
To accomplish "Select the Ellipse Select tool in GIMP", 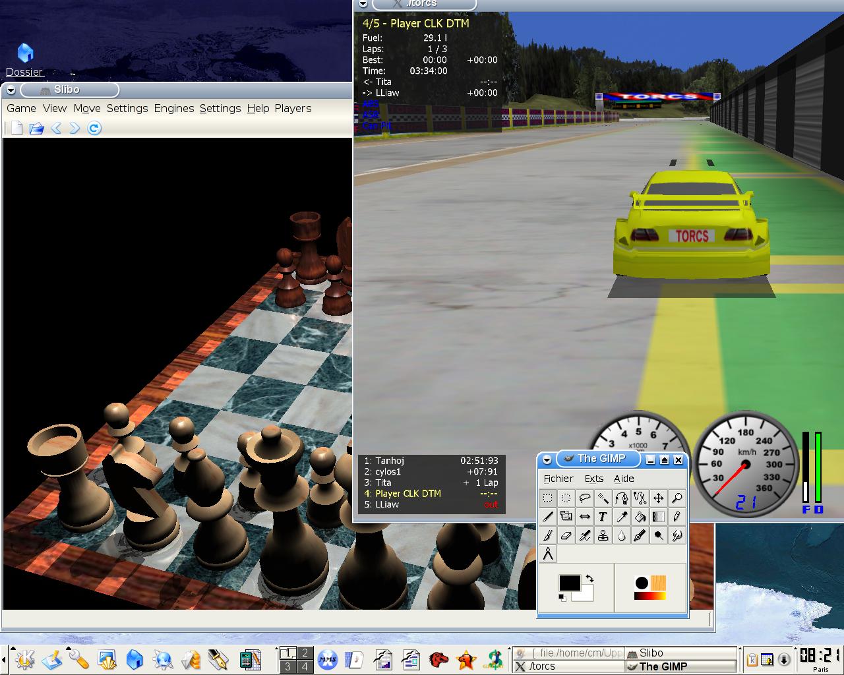I will click(566, 498).
